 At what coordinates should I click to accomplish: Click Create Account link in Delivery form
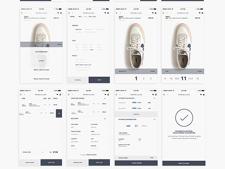click(91, 155)
